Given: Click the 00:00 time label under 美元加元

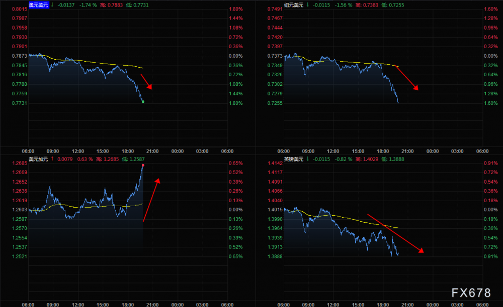Looking at the screenshot, I should [x=178, y=304].
